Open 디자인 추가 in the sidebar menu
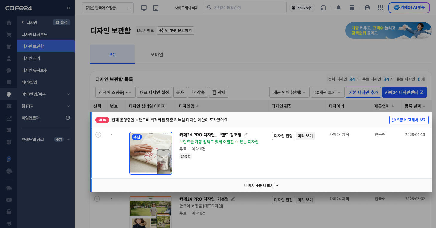This screenshot has width=436, height=228. (31, 58)
